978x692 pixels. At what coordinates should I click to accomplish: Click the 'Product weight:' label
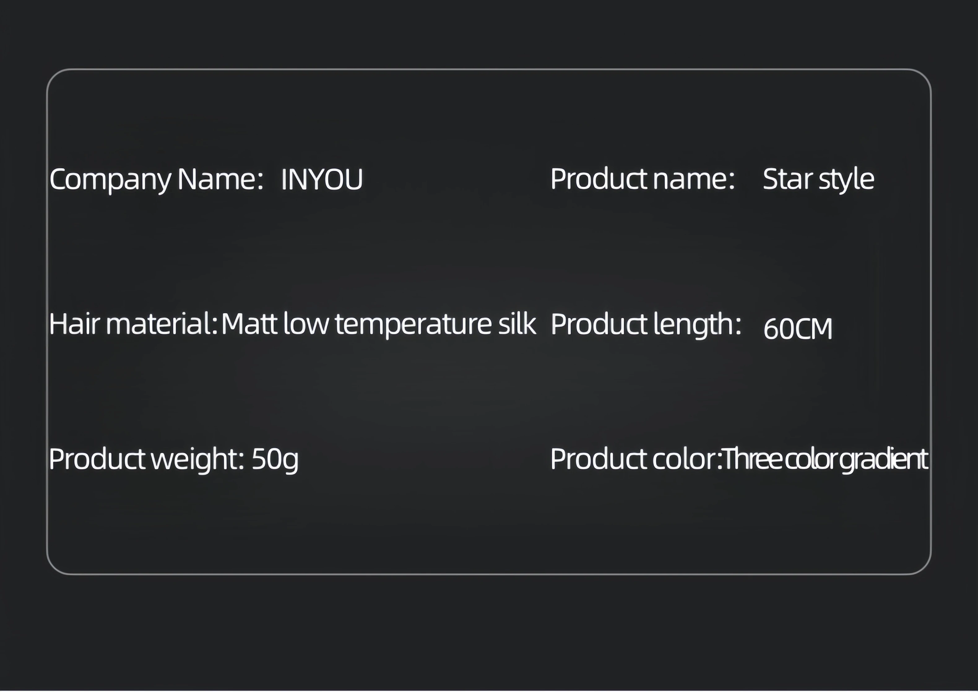coord(146,459)
